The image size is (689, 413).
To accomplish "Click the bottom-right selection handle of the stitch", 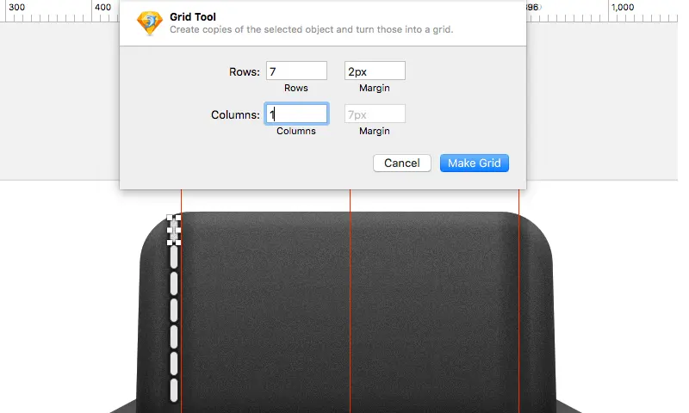I will pos(178,243).
